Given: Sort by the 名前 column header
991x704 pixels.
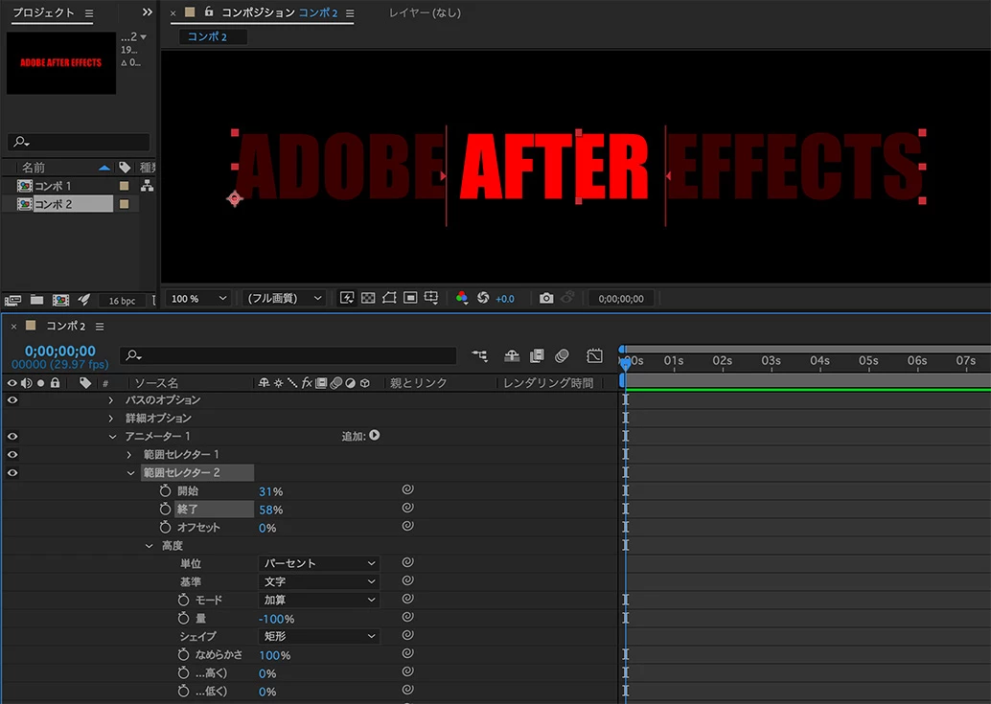Looking at the screenshot, I should click(35, 168).
